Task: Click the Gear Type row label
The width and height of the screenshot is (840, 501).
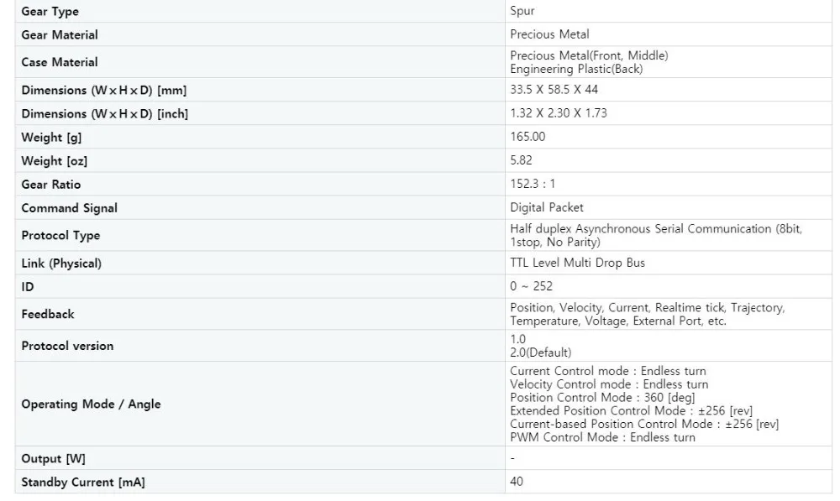Action: tap(50, 11)
